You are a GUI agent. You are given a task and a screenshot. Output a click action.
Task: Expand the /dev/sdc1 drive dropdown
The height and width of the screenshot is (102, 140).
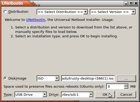[77, 94]
